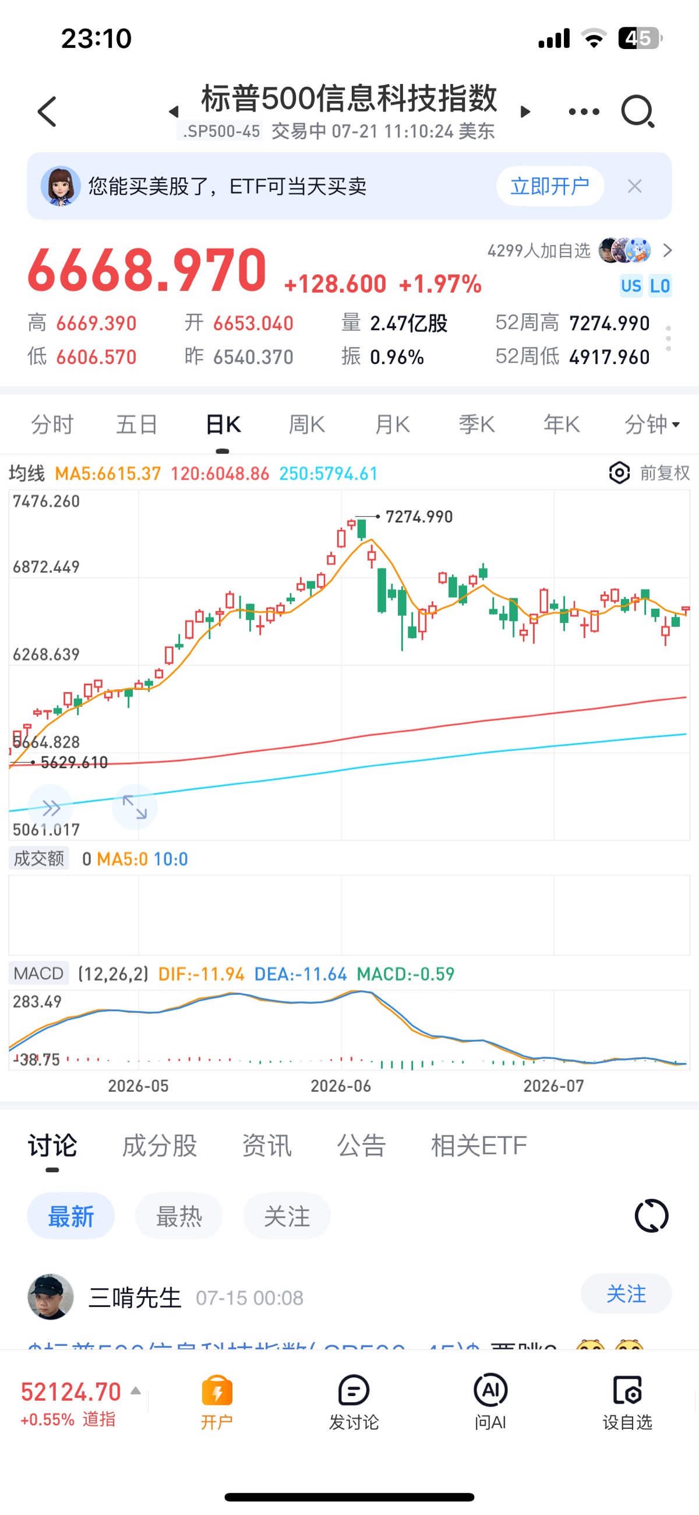The image size is (699, 1515).
Task: Switch the 成交额 indicator label
Action: click(39, 858)
